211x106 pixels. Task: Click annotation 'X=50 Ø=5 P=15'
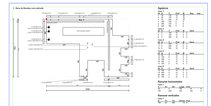(46, 13)
